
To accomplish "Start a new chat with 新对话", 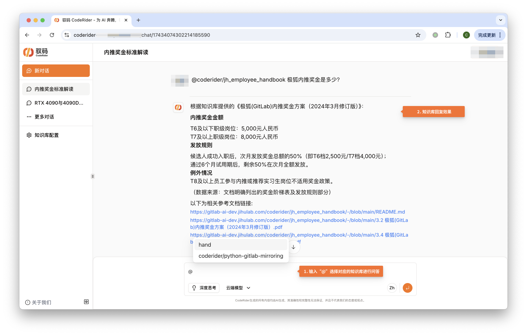I will (56, 71).
